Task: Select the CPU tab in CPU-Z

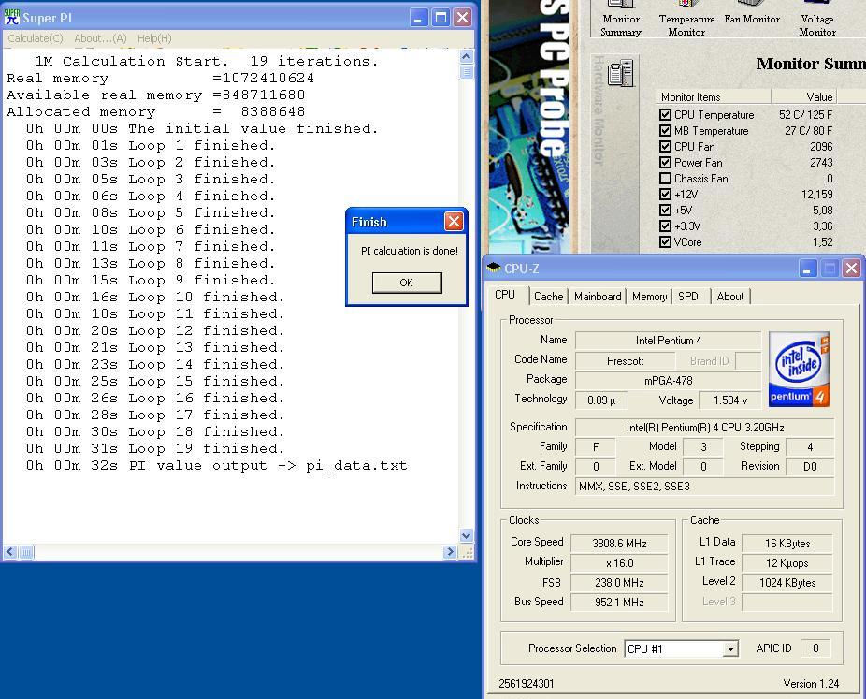Action: pyautogui.click(x=505, y=295)
